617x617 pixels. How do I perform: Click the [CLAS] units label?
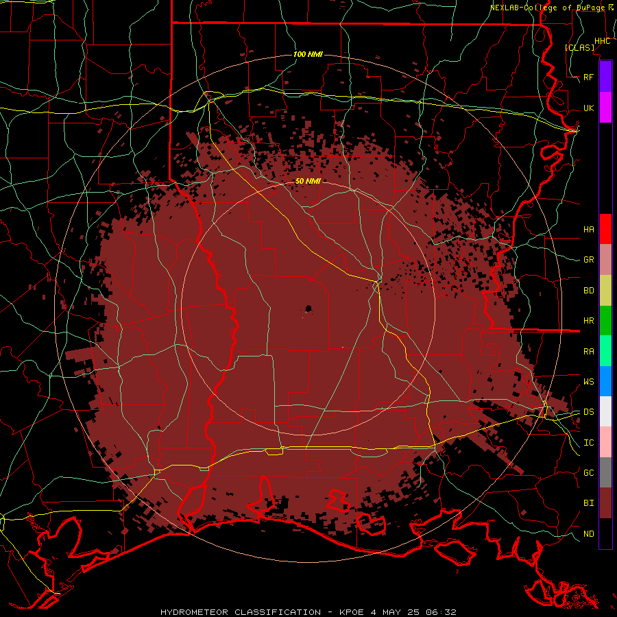pyautogui.click(x=579, y=47)
